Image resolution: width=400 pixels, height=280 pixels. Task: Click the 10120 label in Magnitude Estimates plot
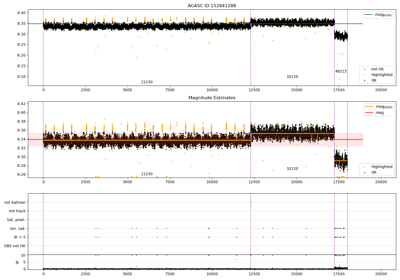pyautogui.click(x=292, y=169)
